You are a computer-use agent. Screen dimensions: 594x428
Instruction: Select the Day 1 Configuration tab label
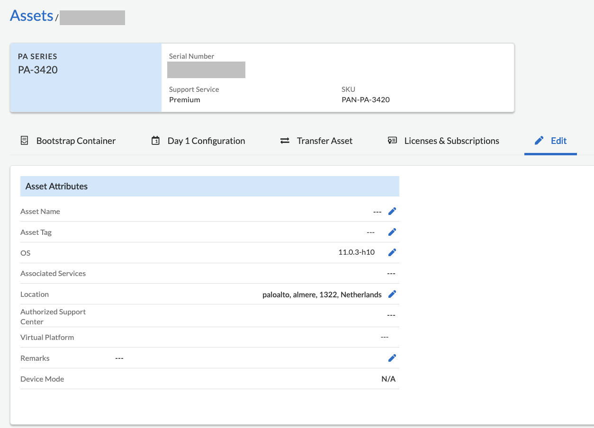click(206, 141)
